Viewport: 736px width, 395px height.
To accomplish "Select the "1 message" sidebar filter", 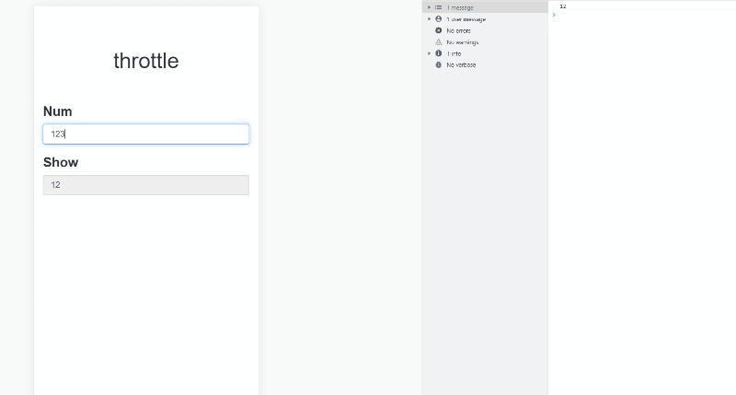I will click(x=460, y=7).
